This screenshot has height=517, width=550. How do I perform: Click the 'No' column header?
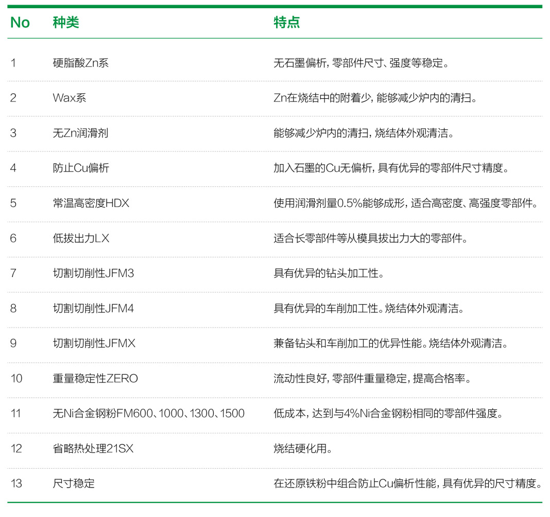[20, 23]
